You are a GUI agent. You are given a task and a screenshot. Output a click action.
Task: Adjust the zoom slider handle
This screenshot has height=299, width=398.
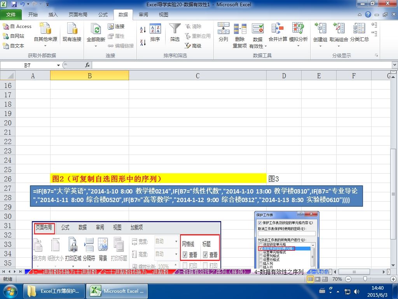(x=365, y=279)
